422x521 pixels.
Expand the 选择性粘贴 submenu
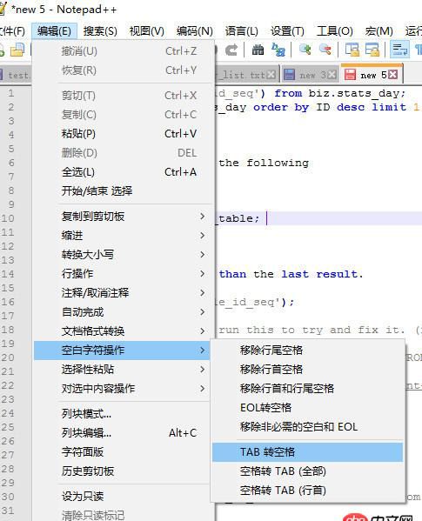pyautogui.click(x=122, y=370)
